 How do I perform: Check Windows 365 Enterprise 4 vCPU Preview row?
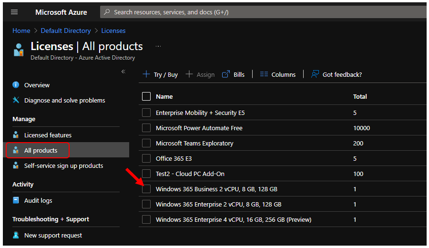click(146, 219)
